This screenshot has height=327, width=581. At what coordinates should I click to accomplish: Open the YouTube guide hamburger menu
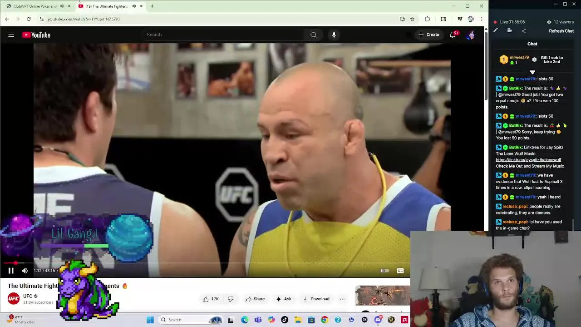click(11, 35)
